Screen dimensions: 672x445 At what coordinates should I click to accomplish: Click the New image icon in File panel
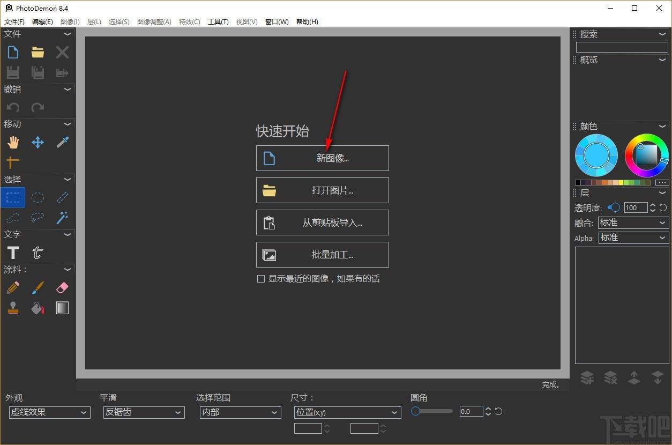[x=13, y=52]
